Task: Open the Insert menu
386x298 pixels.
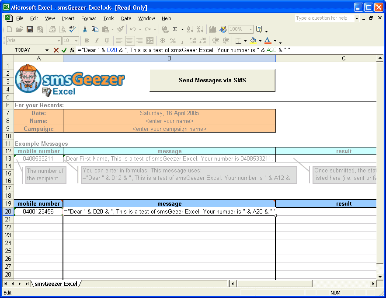Action: tap(68, 18)
